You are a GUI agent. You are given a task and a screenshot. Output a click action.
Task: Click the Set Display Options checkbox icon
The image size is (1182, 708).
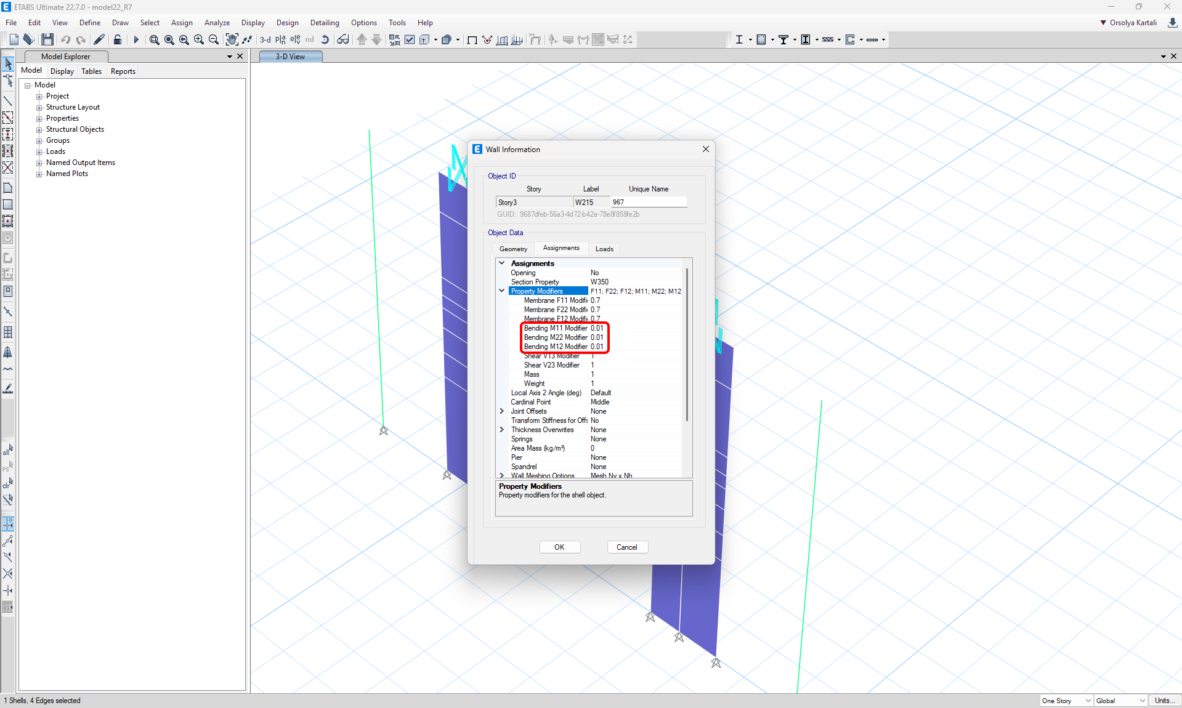[x=410, y=39]
